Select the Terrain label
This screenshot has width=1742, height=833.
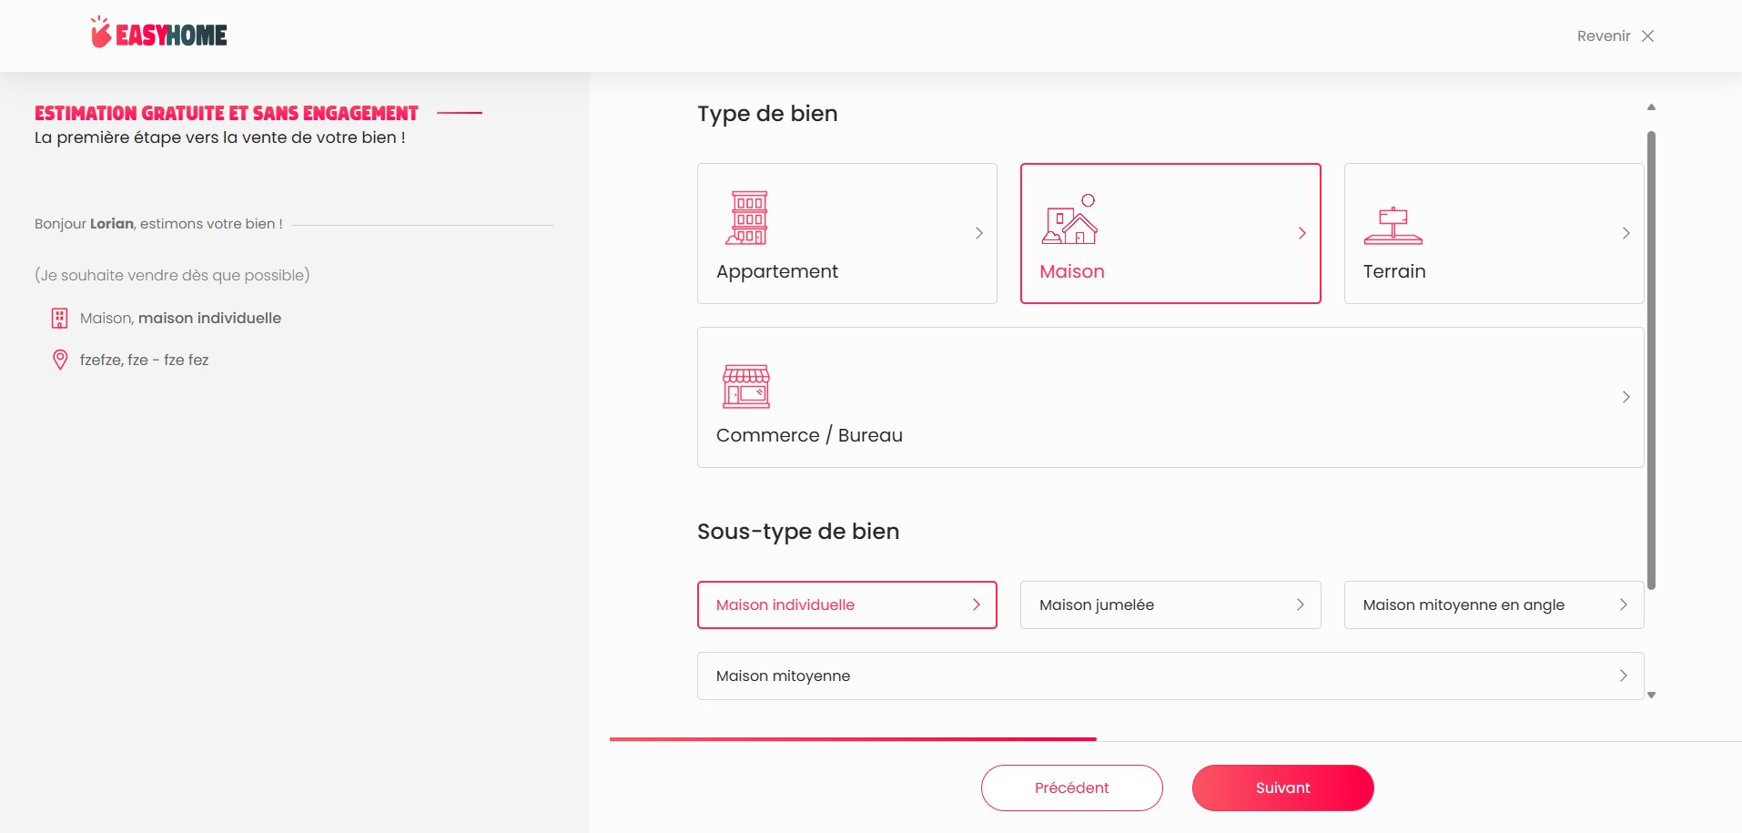point(1394,271)
